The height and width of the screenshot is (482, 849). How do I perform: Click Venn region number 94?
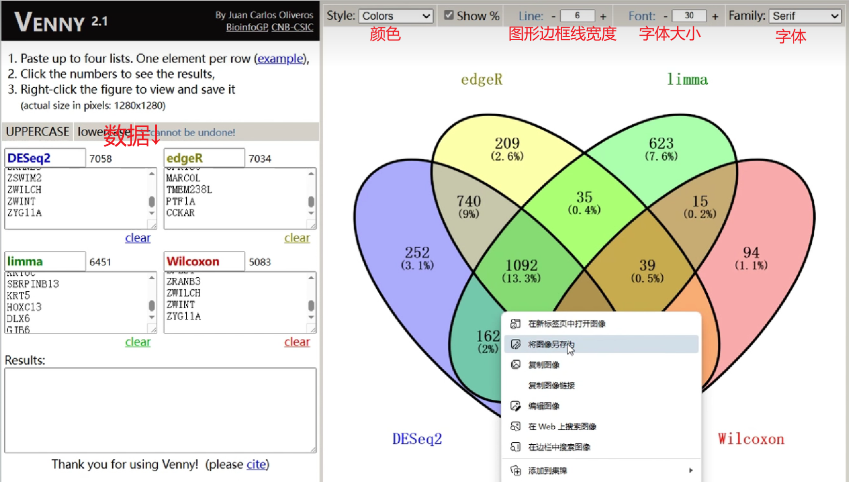point(751,252)
